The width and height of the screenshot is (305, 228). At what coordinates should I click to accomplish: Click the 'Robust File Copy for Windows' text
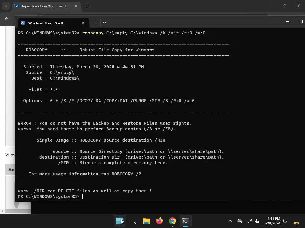pos(117,50)
